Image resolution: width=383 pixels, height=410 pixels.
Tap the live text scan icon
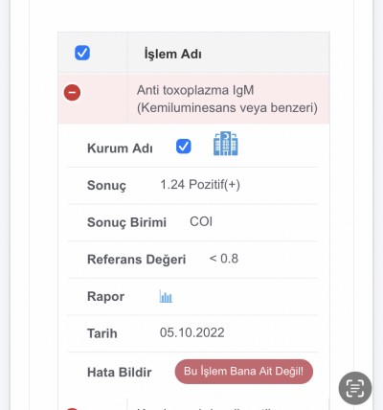click(355, 388)
